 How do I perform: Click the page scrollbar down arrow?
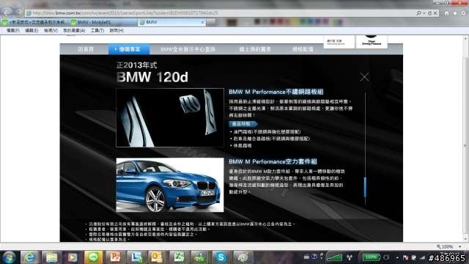(466, 238)
